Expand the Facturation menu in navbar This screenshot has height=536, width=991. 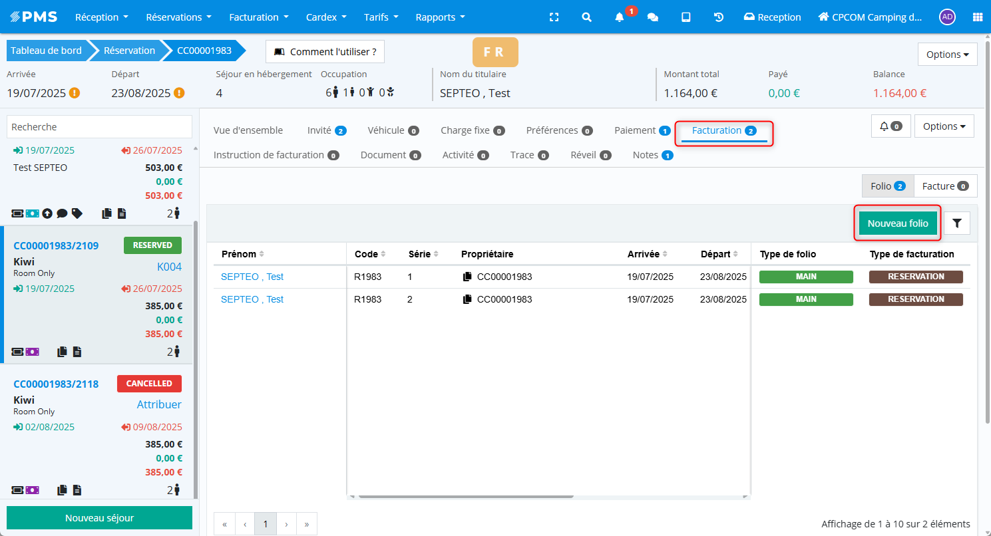coord(259,17)
